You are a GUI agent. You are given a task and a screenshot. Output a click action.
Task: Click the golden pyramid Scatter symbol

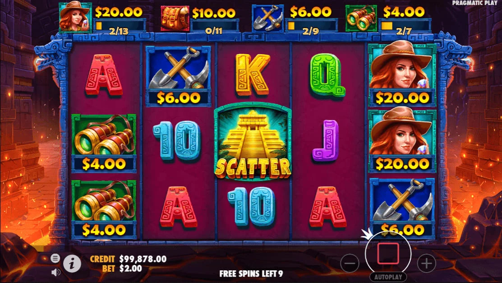pyautogui.click(x=253, y=142)
